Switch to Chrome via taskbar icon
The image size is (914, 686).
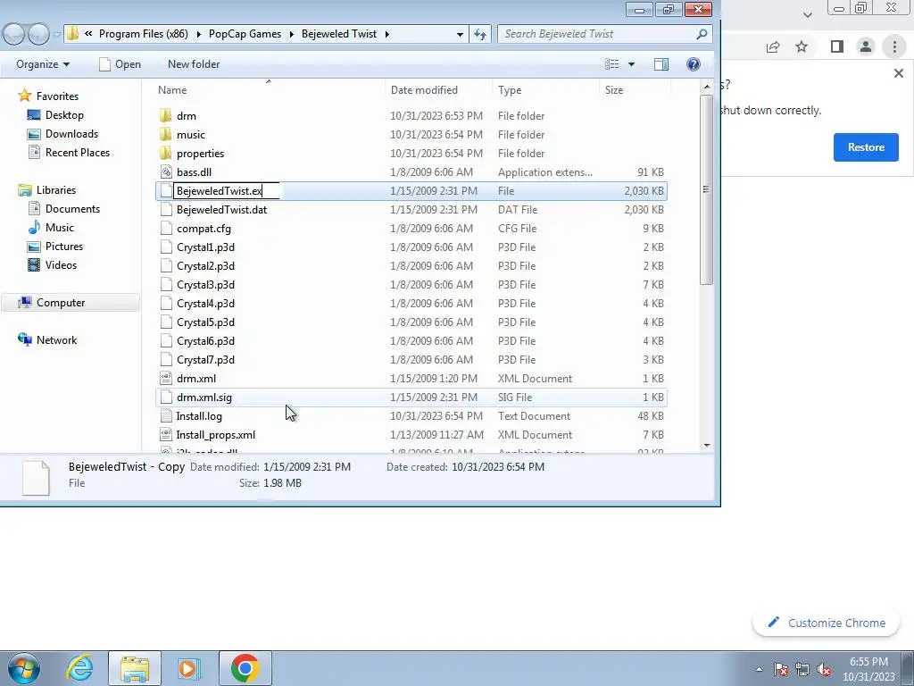point(245,668)
